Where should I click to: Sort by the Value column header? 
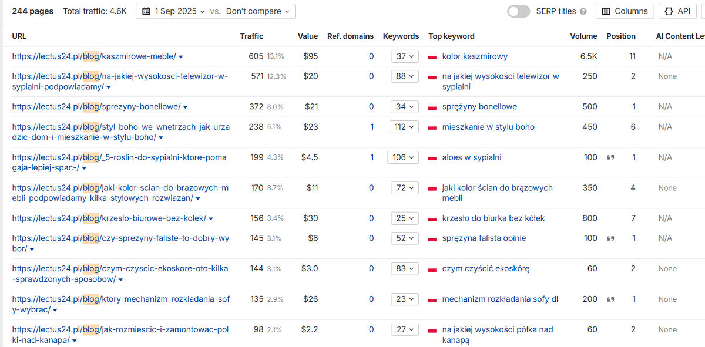pyautogui.click(x=308, y=36)
